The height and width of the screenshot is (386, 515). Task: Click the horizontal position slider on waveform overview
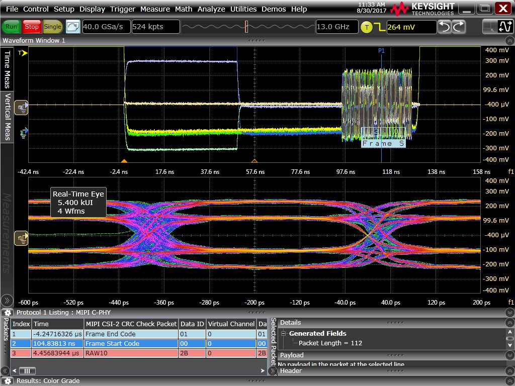pos(246,27)
